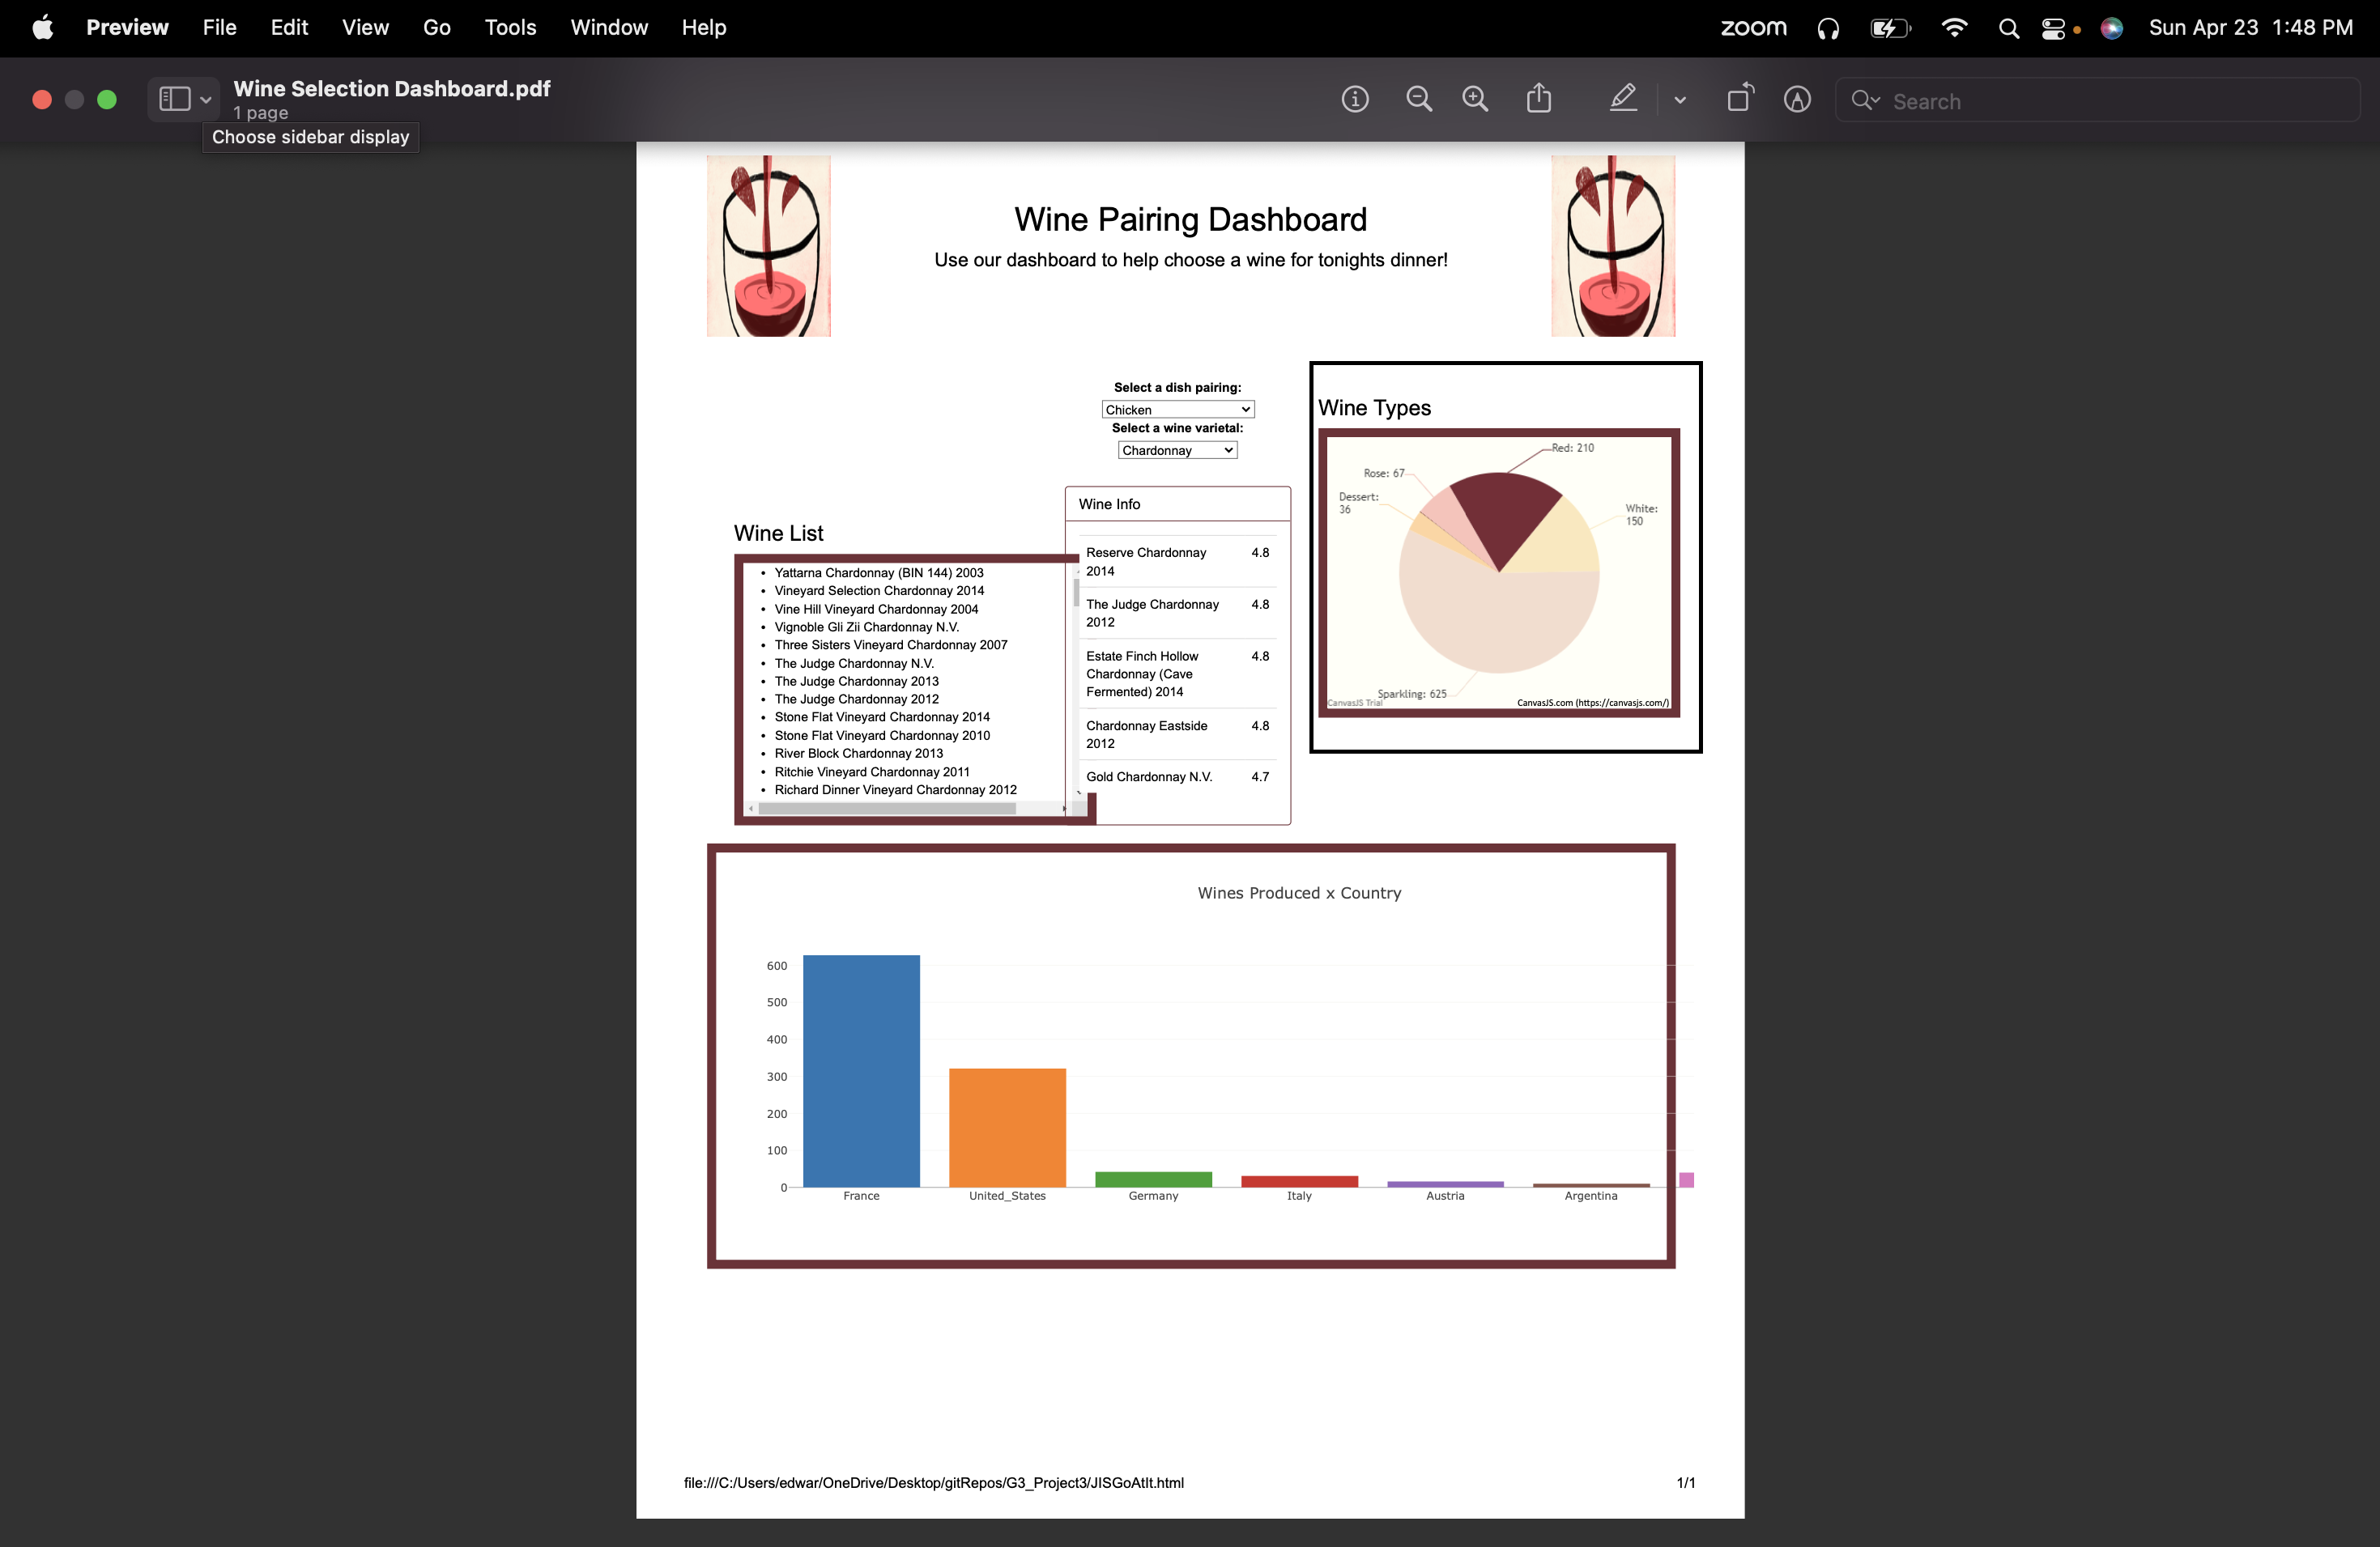Click the wine list horizontal scrollbar

[887, 809]
